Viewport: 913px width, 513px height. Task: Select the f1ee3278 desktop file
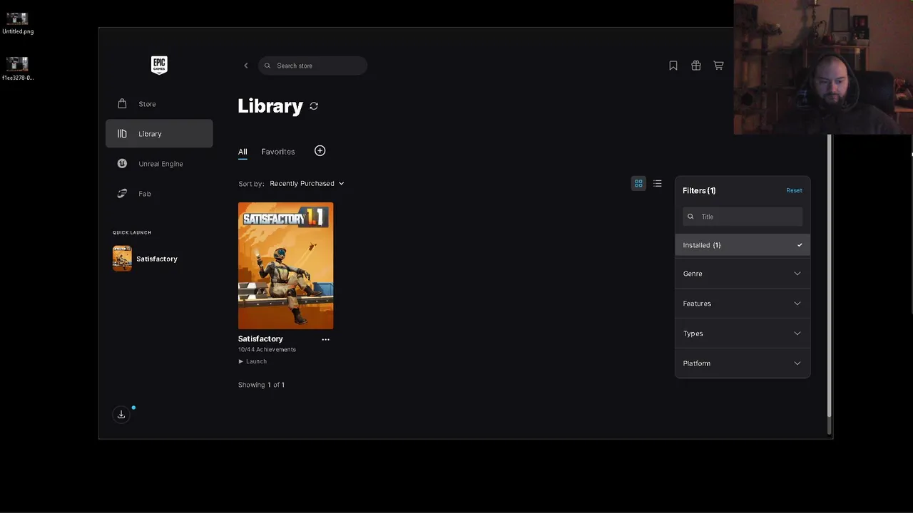[x=17, y=69]
